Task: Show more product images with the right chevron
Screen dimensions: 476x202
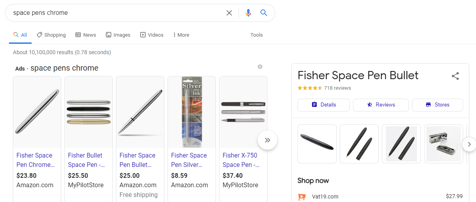Action: click(469, 144)
